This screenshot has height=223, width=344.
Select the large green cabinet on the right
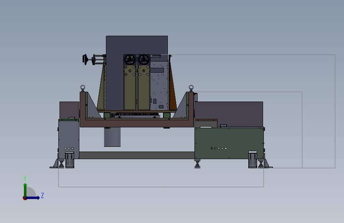coord(229,143)
